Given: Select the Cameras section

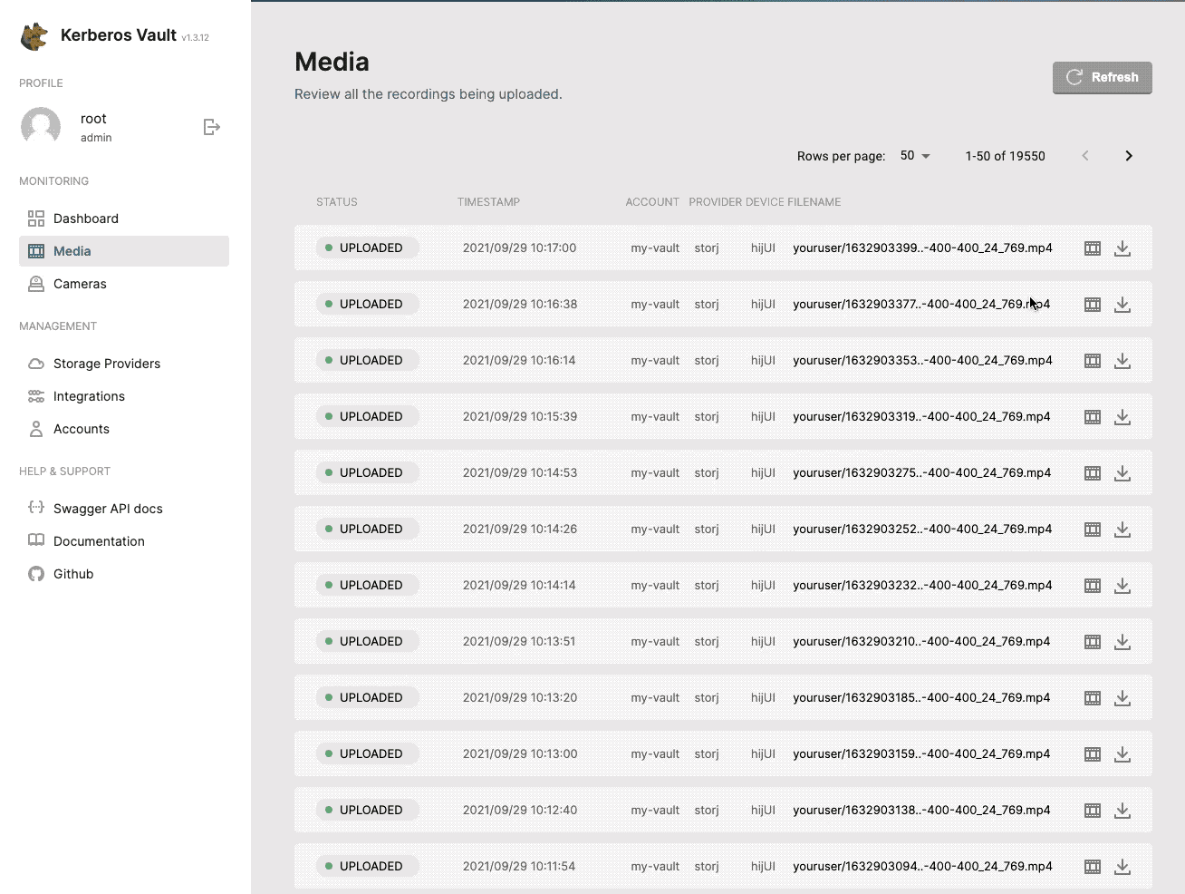Looking at the screenshot, I should coord(78,283).
